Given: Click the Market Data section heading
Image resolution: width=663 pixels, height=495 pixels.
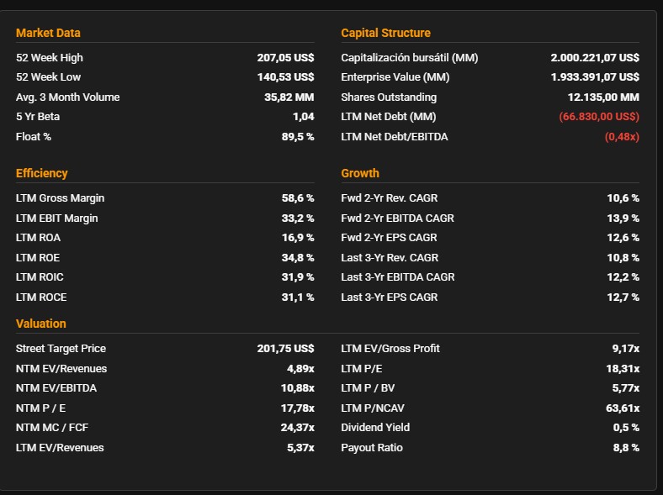Looking at the screenshot, I should coord(48,33).
